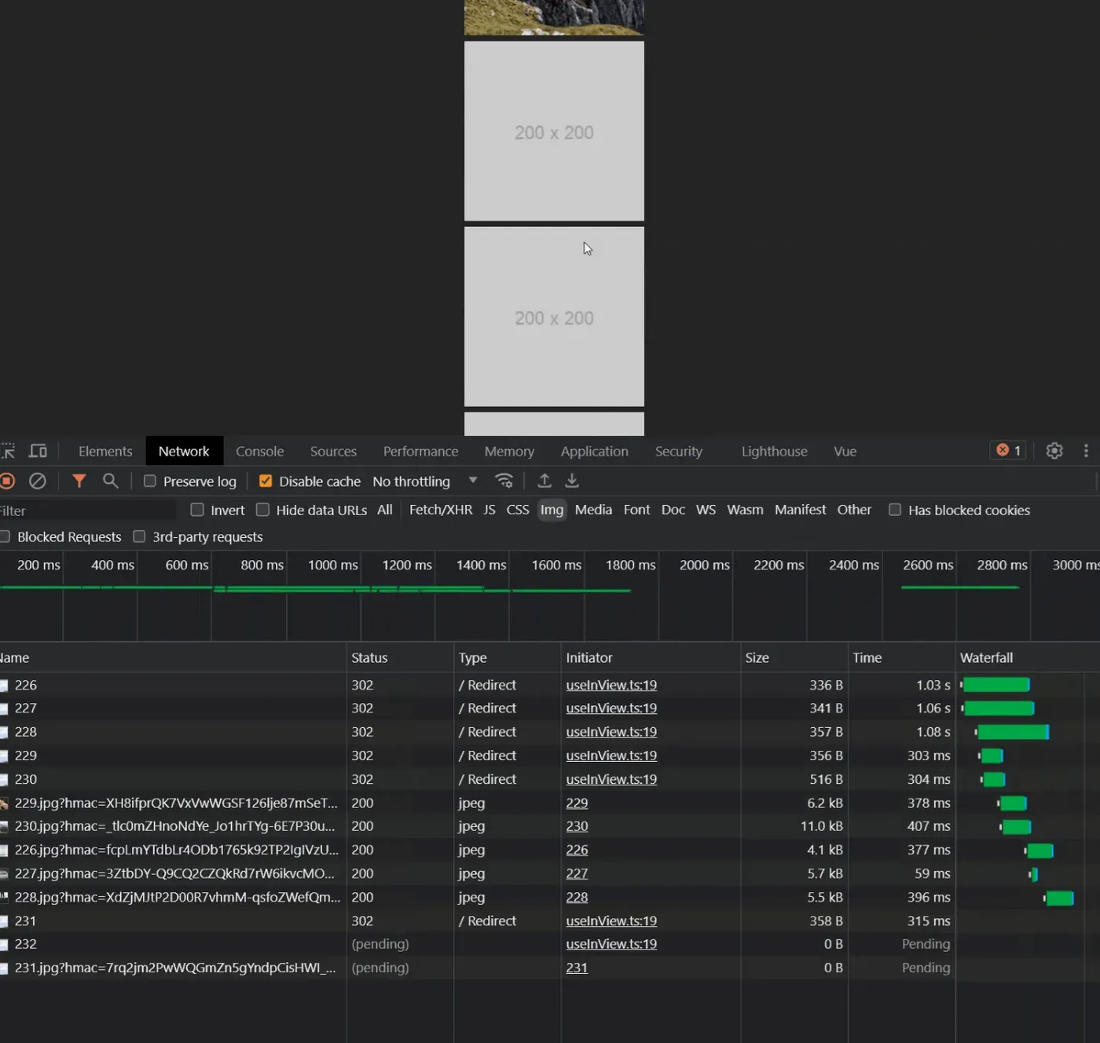Viewport: 1100px width, 1043px height.
Task: Open the Sources tab
Action: click(x=333, y=451)
